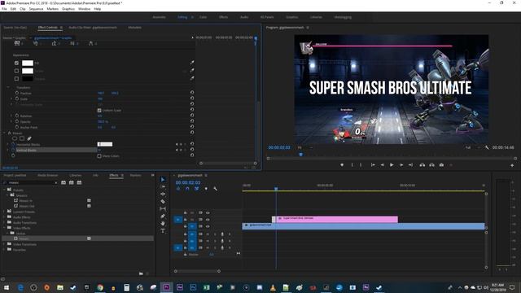
Task: Reset the Opacity parameter
Action: pos(192,121)
